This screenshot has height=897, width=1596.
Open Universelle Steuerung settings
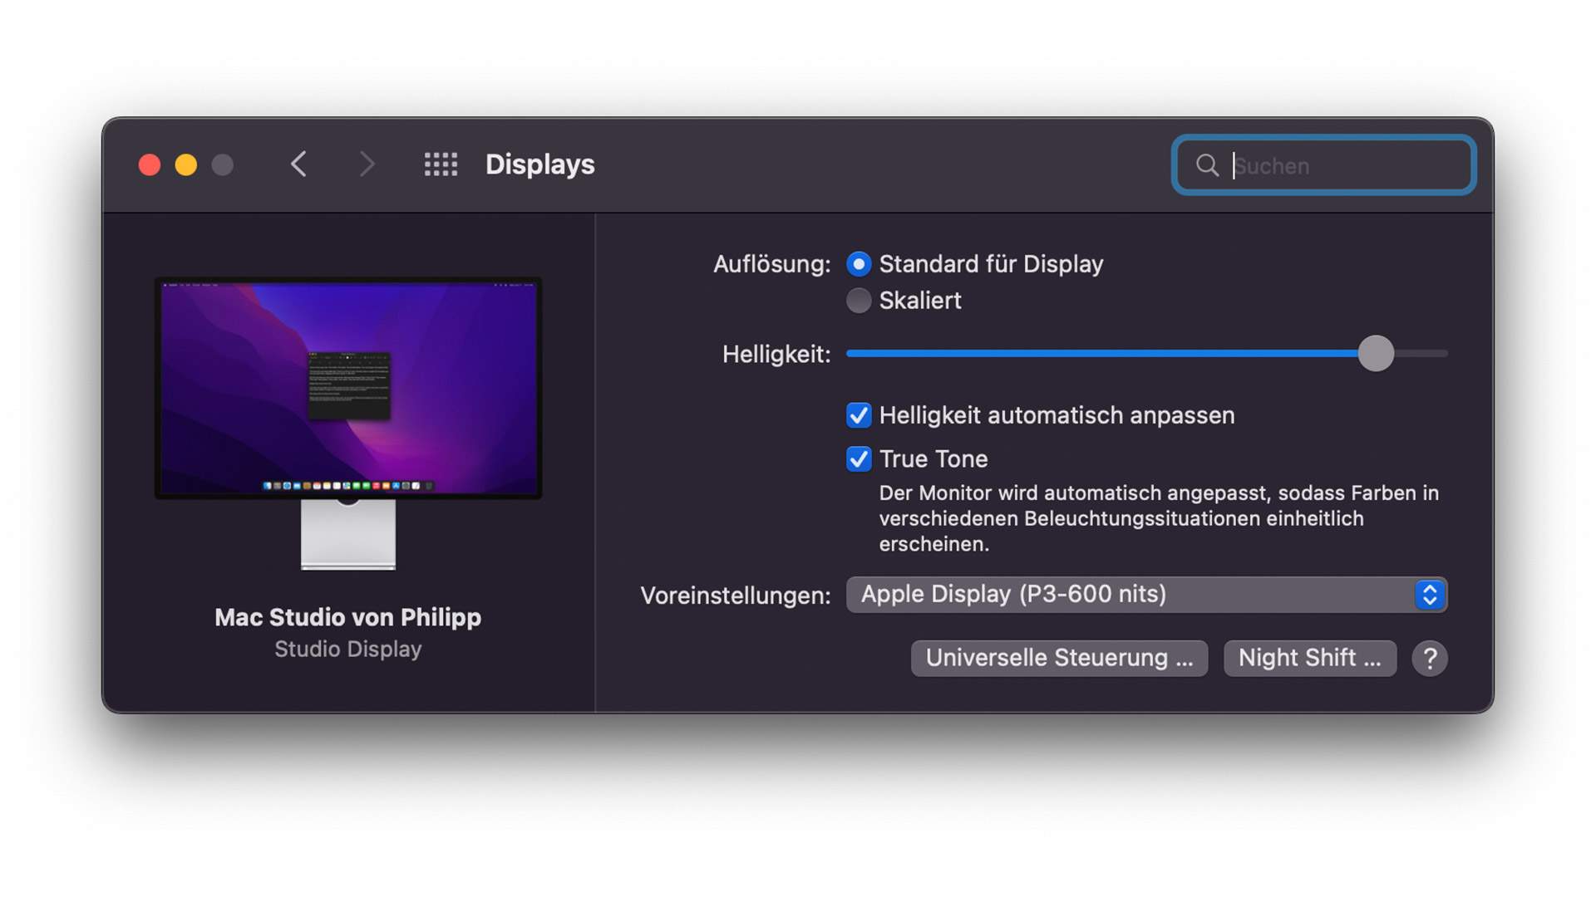(1059, 659)
